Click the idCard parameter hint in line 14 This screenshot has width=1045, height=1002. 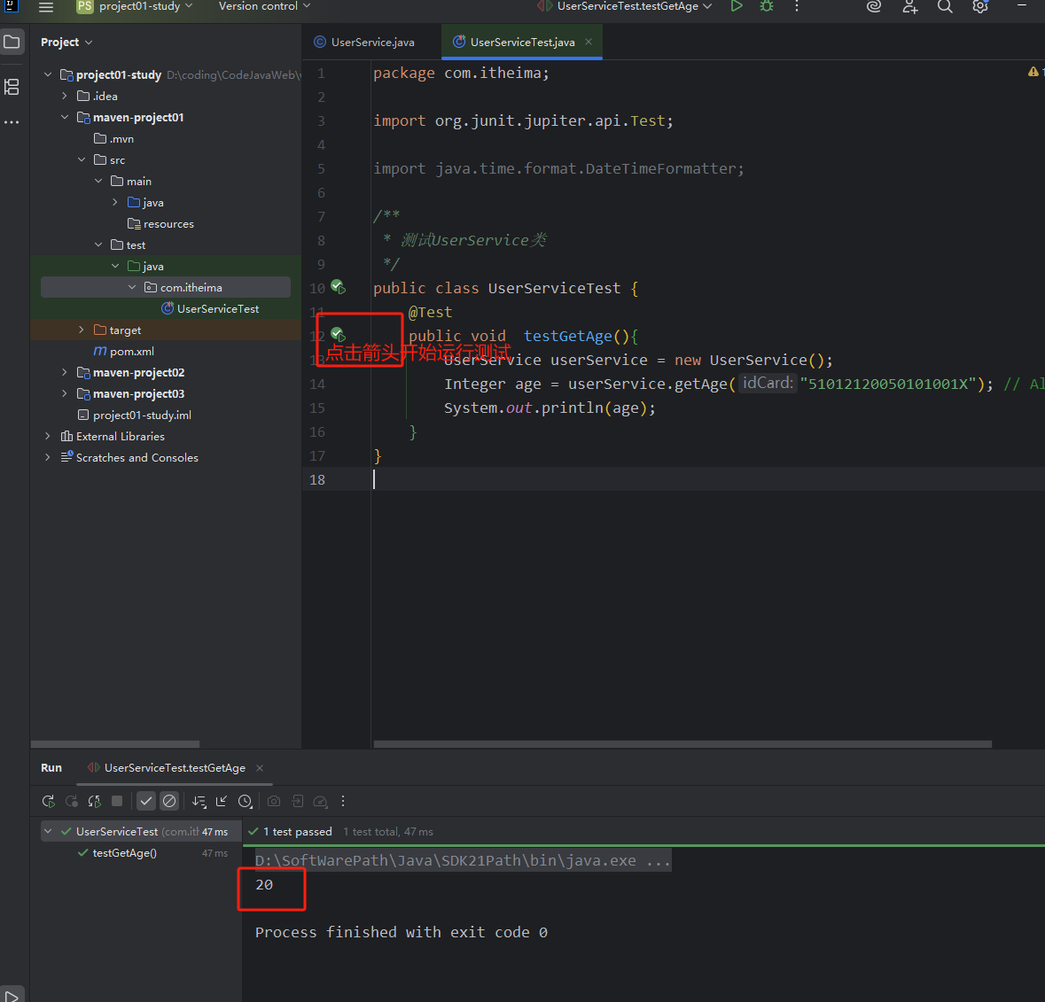768,383
